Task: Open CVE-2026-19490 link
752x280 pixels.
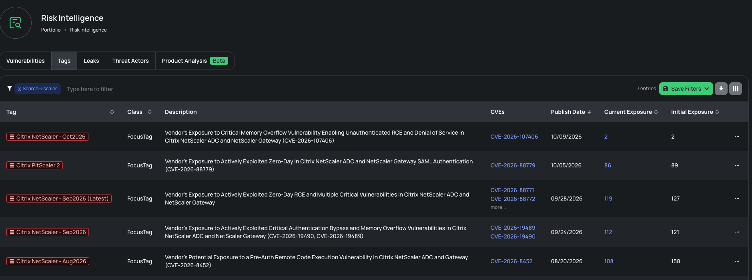Action: click(x=513, y=236)
